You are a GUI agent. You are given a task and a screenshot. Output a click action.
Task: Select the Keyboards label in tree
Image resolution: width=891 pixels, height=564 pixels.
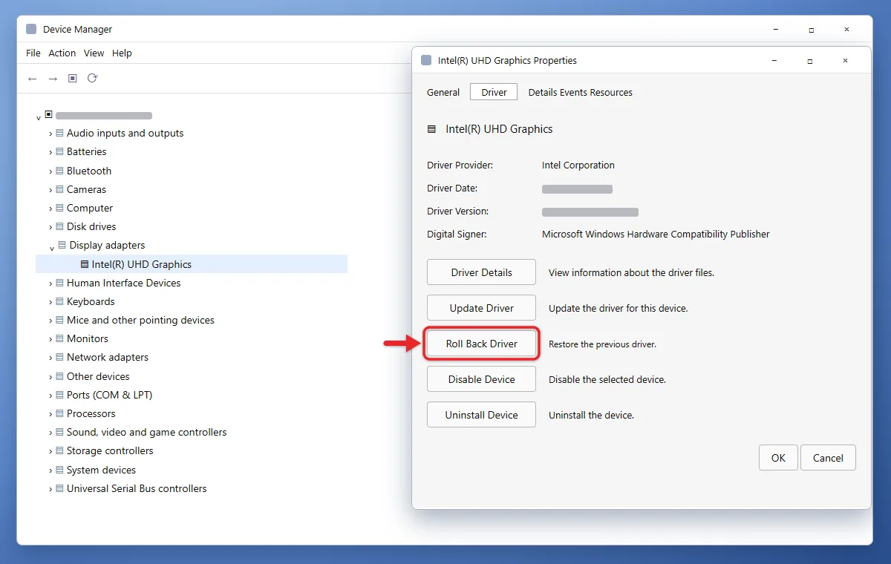91,302
